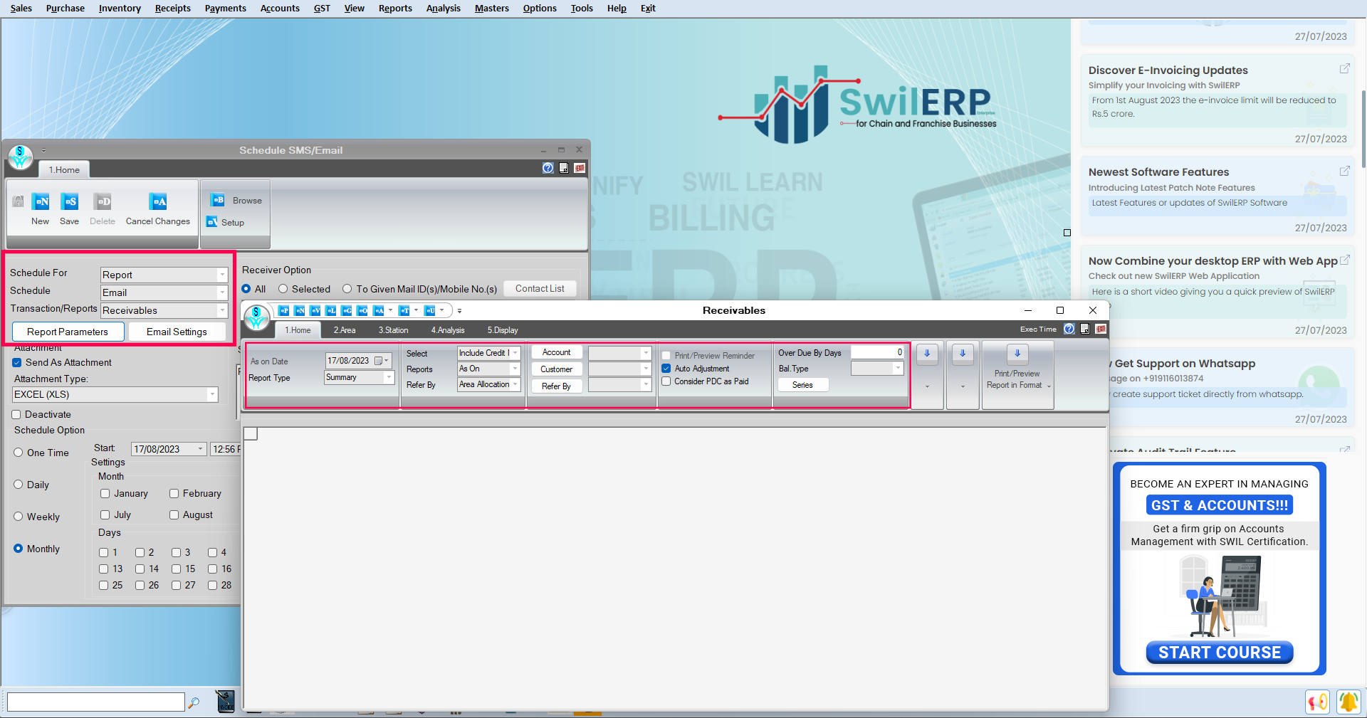Toggle the Send As Attachment checkbox

17,362
